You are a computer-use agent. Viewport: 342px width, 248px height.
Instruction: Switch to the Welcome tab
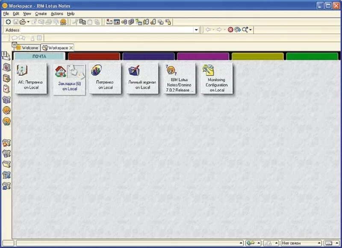click(x=28, y=47)
